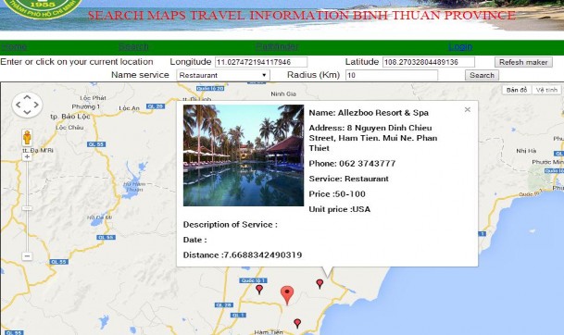Open the Name service dropdown showing Restaurant
The image size is (564, 335).
tap(223, 75)
